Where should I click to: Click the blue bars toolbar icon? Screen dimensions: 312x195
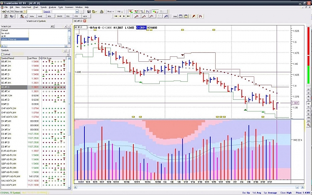click(148, 12)
